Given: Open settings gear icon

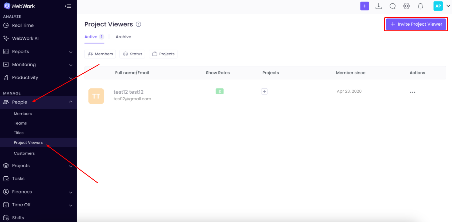Looking at the screenshot, I should [406, 6].
